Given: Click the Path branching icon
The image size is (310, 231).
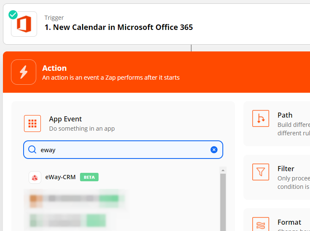Looking at the screenshot, I should coord(261,118).
